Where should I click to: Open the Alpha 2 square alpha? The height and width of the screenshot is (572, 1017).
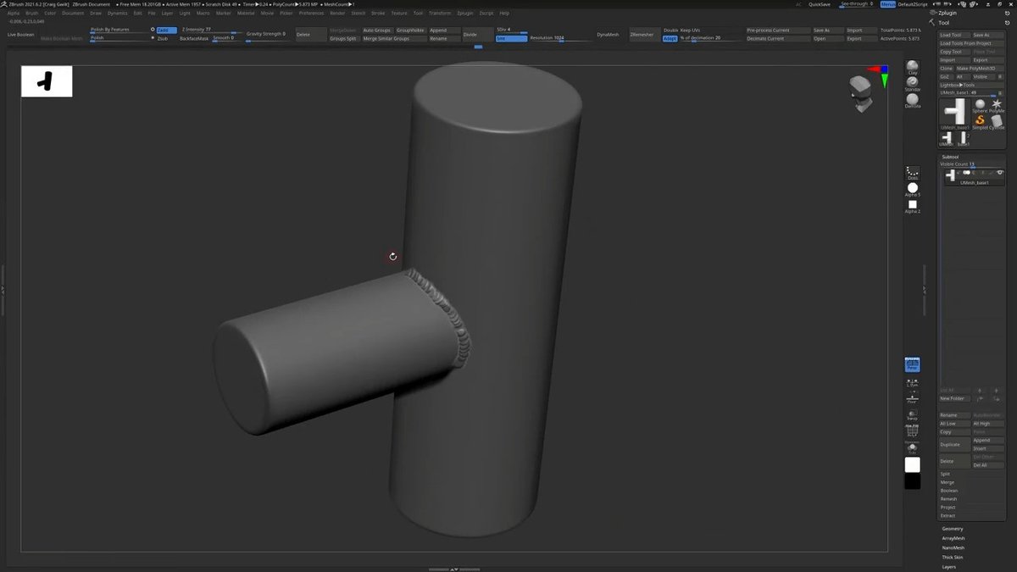[x=913, y=206]
